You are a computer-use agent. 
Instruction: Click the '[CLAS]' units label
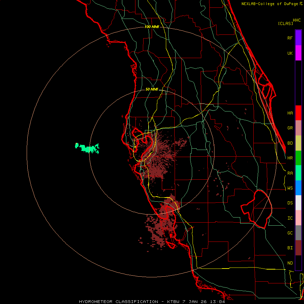point(285,23)
